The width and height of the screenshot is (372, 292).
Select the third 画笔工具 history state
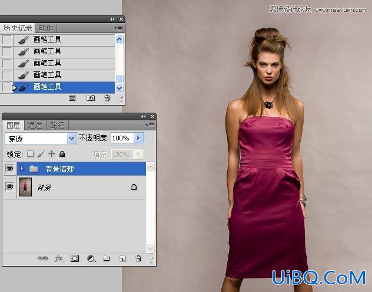64,64
